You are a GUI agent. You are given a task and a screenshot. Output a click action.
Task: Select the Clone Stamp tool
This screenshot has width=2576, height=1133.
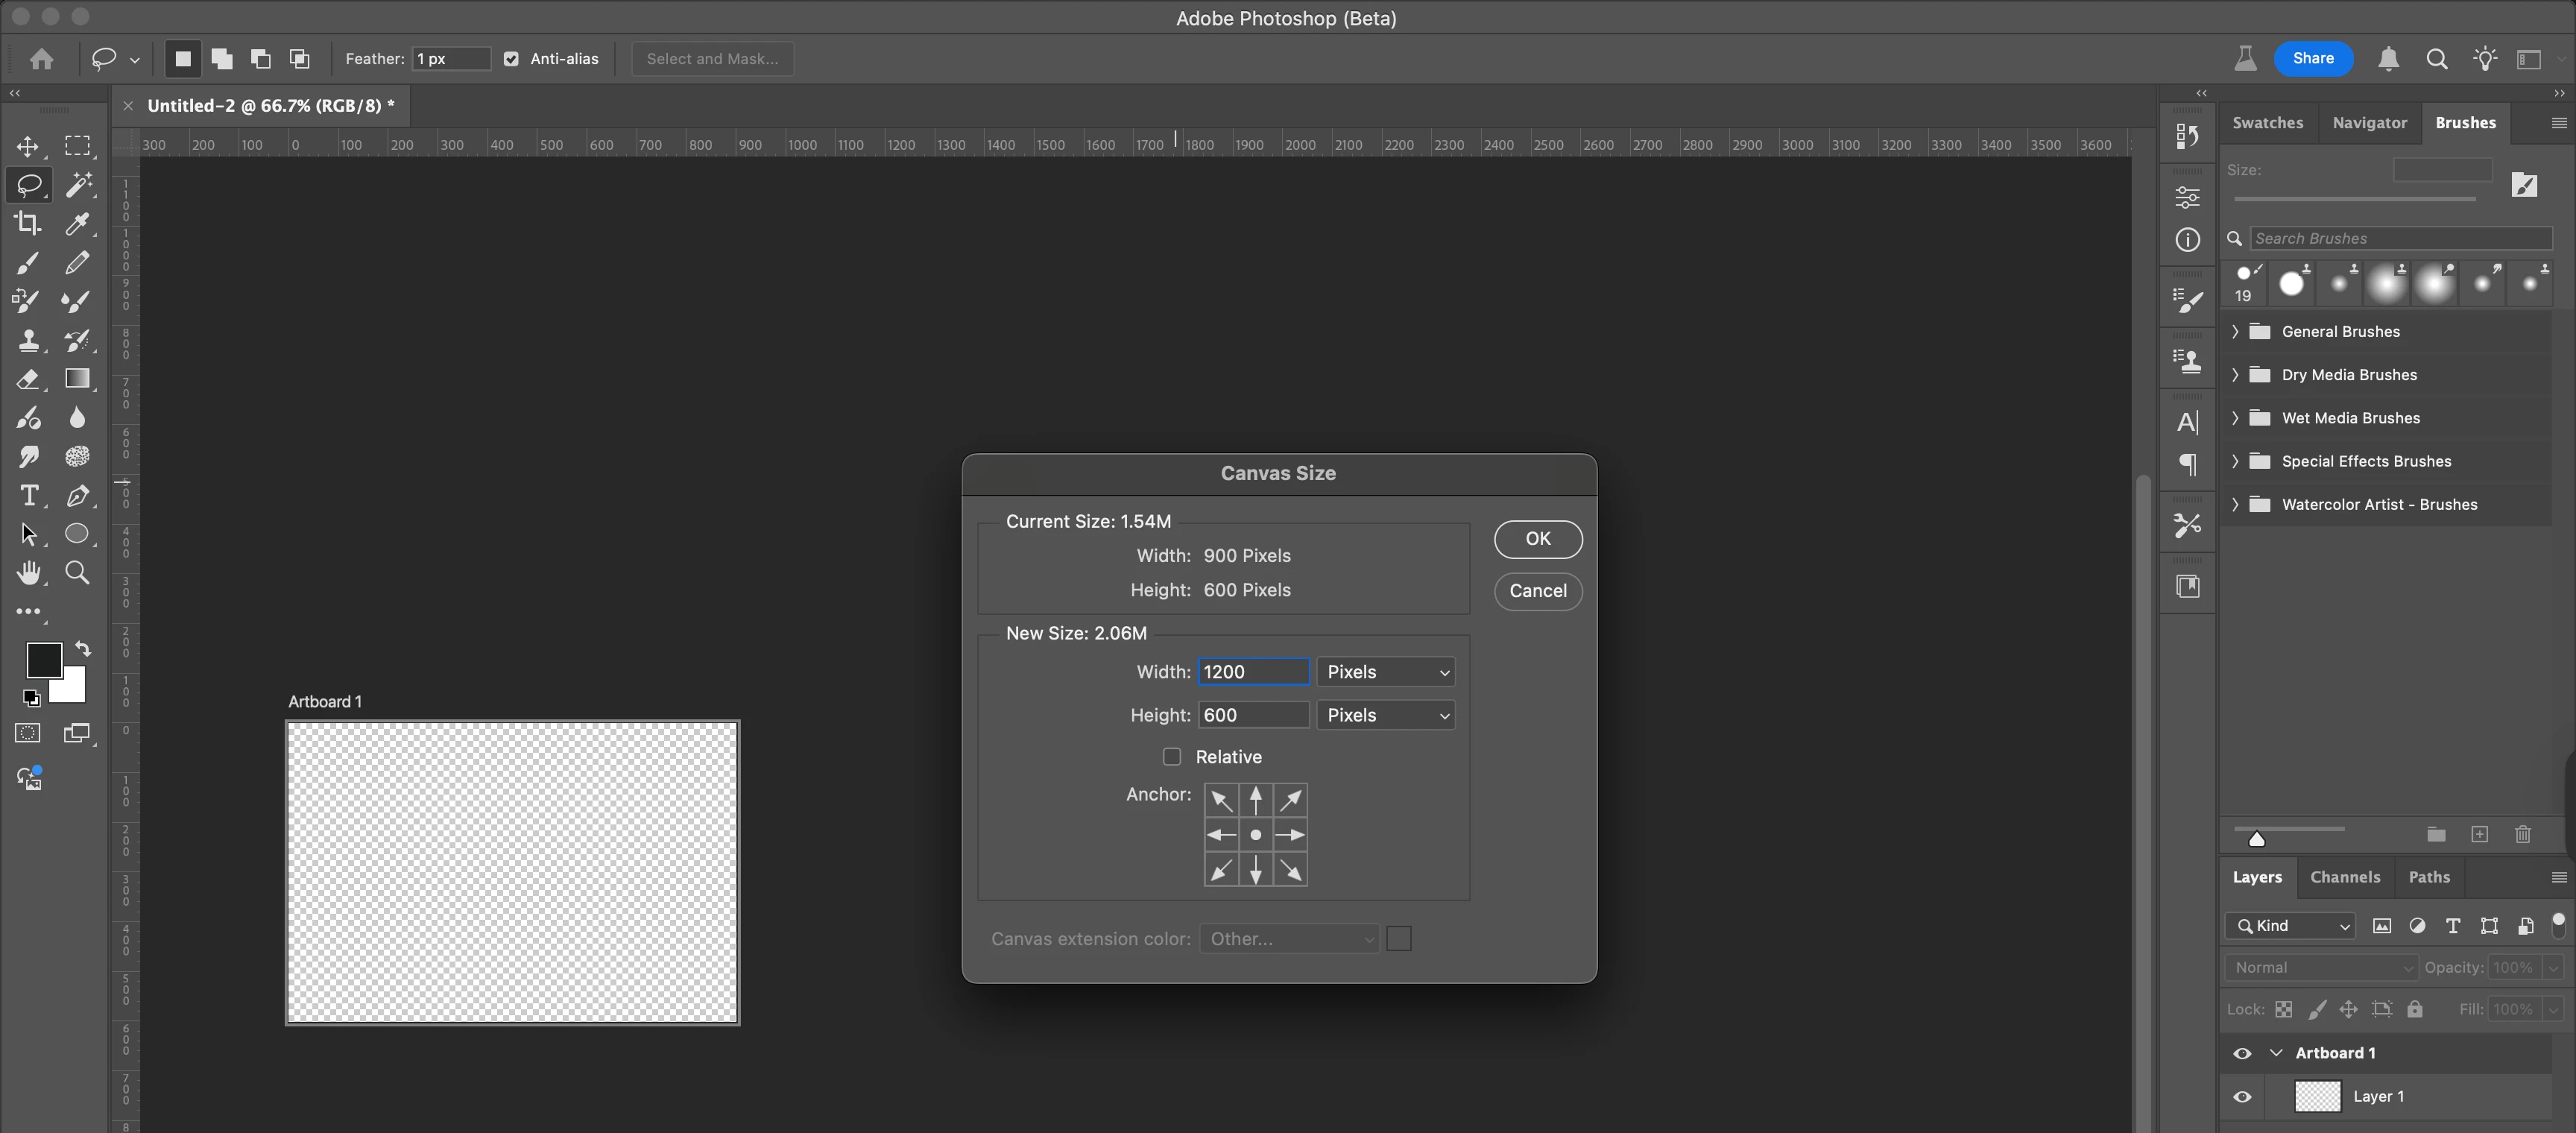(x=28, y=341)
